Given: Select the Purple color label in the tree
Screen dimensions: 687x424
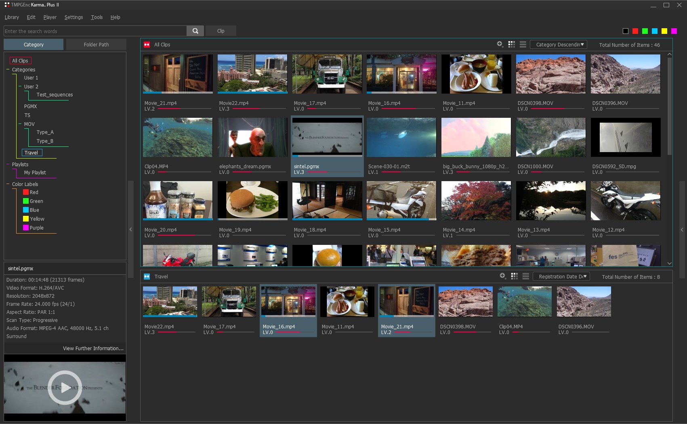Looking at the screenshot, I should pos(33,228).
